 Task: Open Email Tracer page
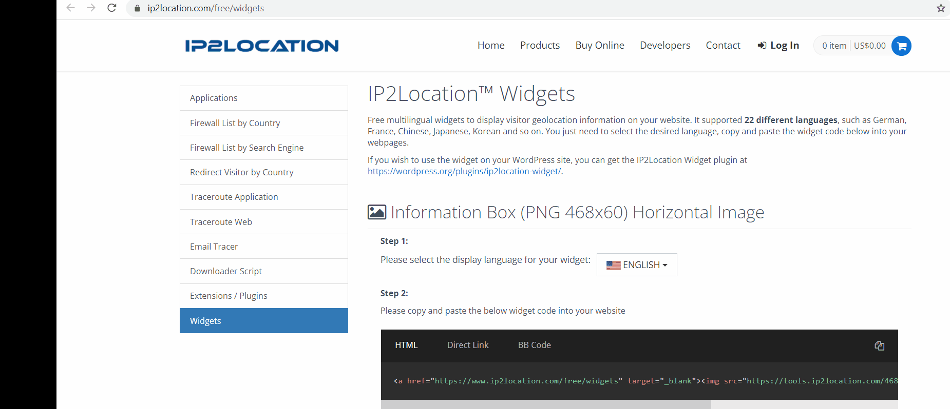point(264,247)
